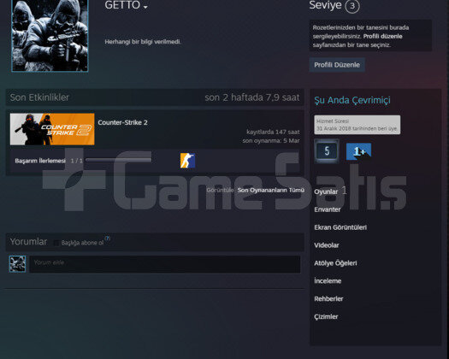
Task: Open the Oyunlar section
Action: (326, 191)
